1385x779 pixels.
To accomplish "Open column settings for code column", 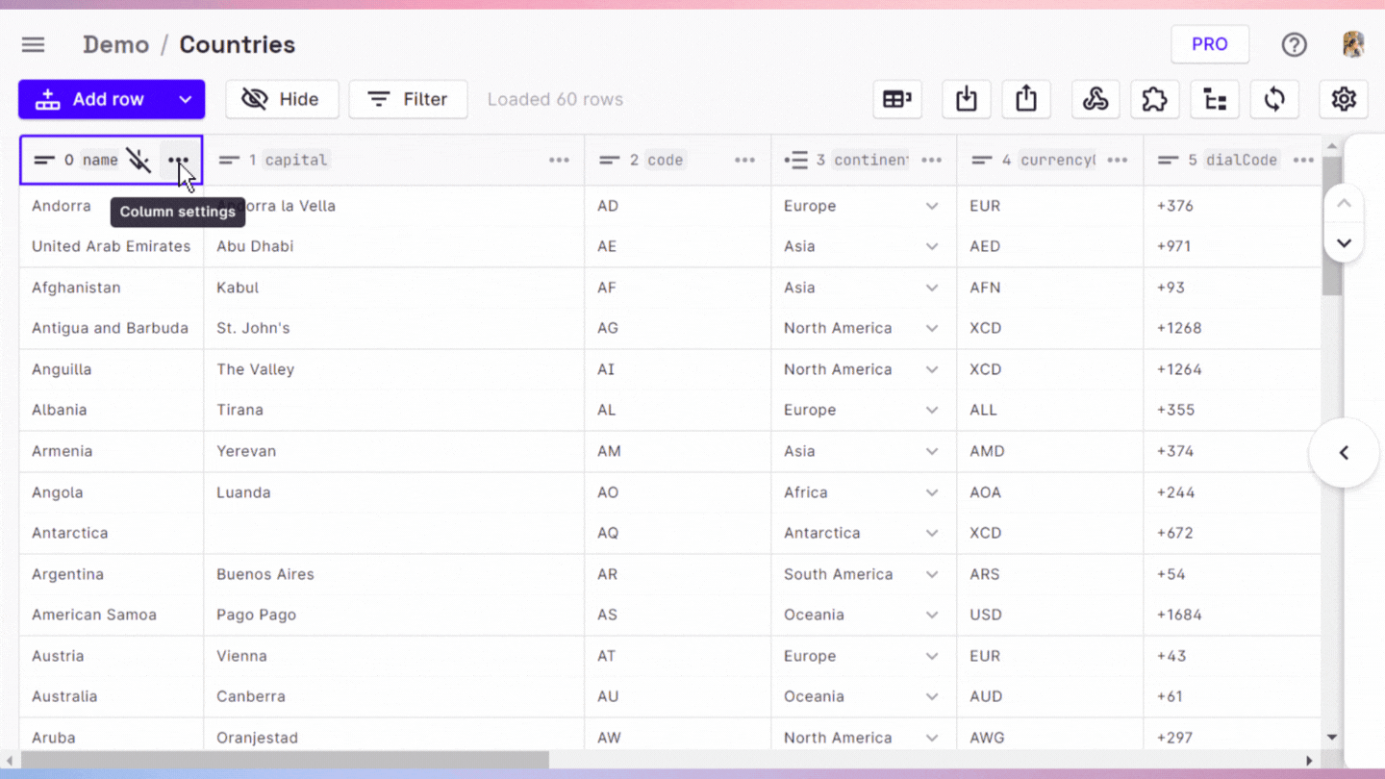I will (744, 160).
